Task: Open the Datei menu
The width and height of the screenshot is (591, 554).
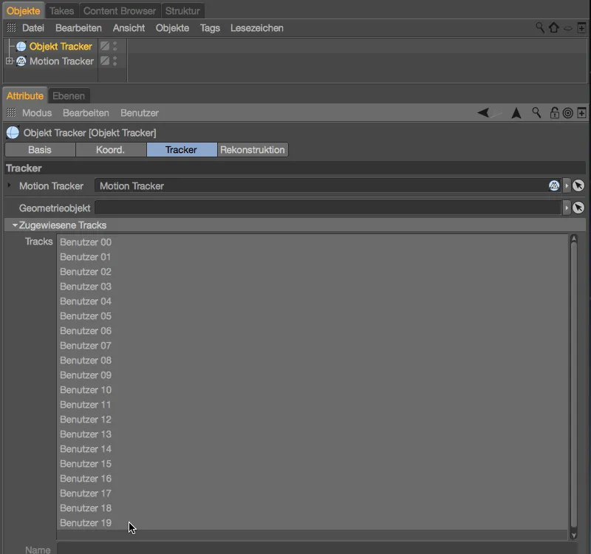Action: pyautogui.click(x=33, y=28)
